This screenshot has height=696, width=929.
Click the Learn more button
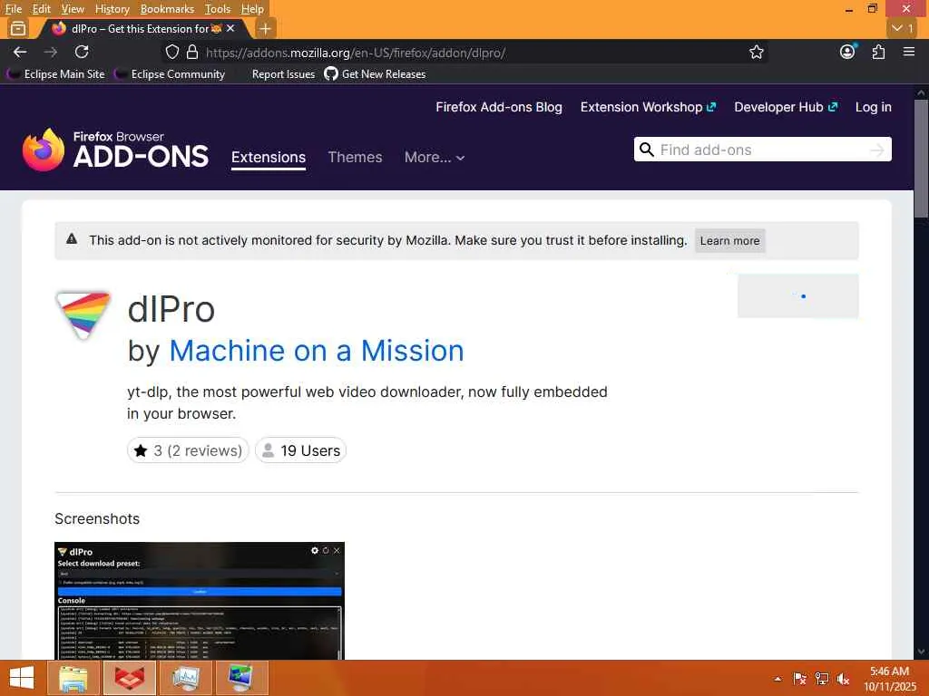730,241
